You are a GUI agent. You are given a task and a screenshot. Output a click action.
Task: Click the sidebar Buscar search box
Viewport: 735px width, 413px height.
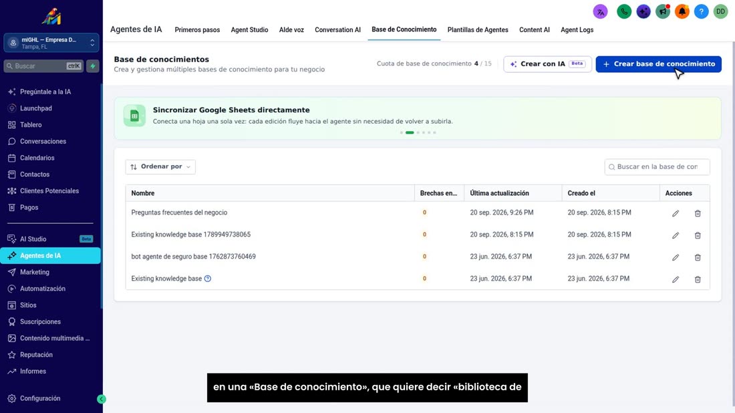coord(43,66)
